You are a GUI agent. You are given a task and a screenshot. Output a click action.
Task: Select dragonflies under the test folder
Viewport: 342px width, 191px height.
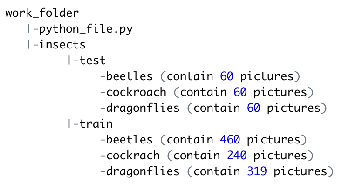(143, 108)
